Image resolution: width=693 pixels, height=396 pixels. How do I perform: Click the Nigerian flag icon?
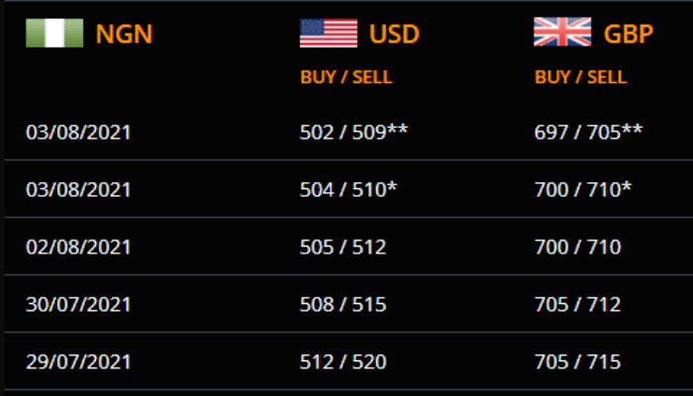(54, 34)
